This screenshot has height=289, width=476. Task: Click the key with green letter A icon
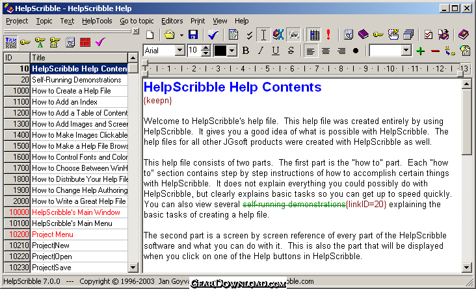(x=40, y=42)
